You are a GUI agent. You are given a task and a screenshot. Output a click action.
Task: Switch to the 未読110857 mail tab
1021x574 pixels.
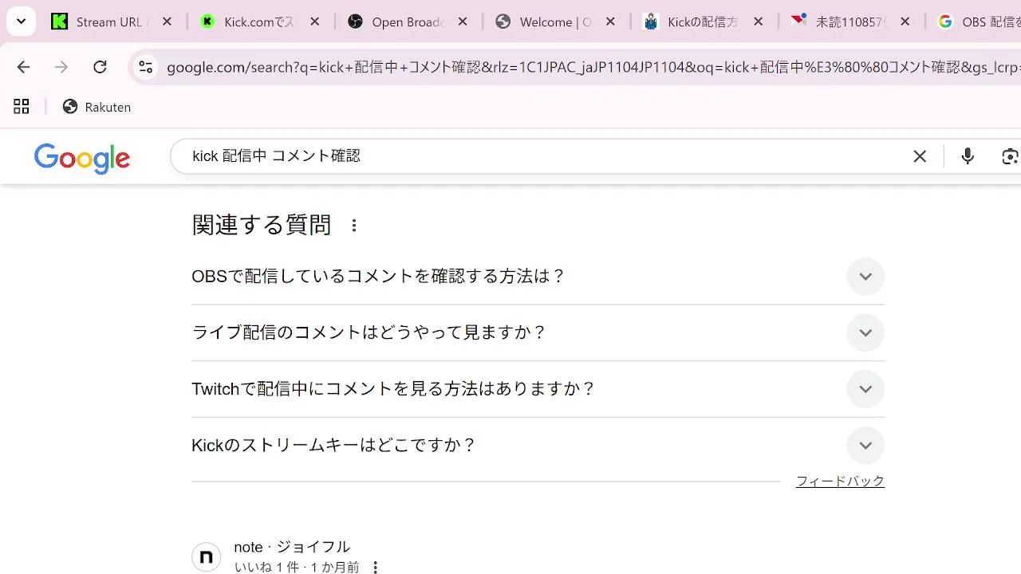850,22
